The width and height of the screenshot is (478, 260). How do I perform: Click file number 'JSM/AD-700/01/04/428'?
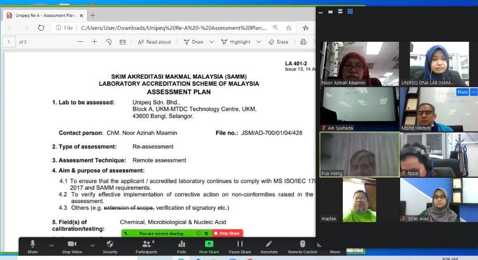[272, 133]
